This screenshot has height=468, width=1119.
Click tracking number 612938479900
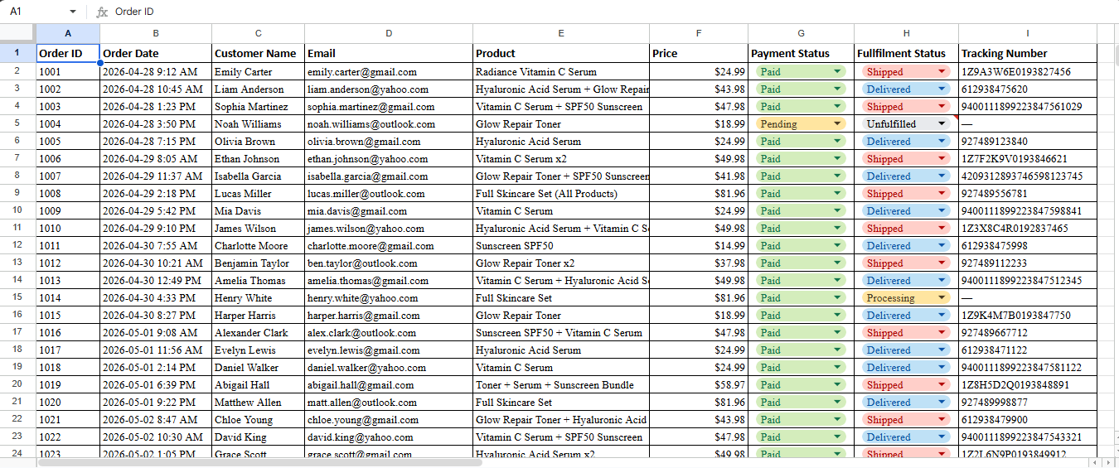(x=1028, y=420)
